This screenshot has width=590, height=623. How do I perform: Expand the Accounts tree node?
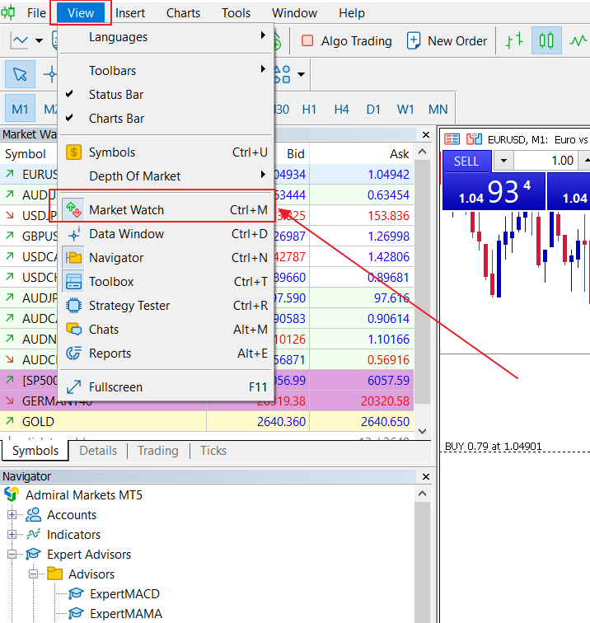point(12,514)
